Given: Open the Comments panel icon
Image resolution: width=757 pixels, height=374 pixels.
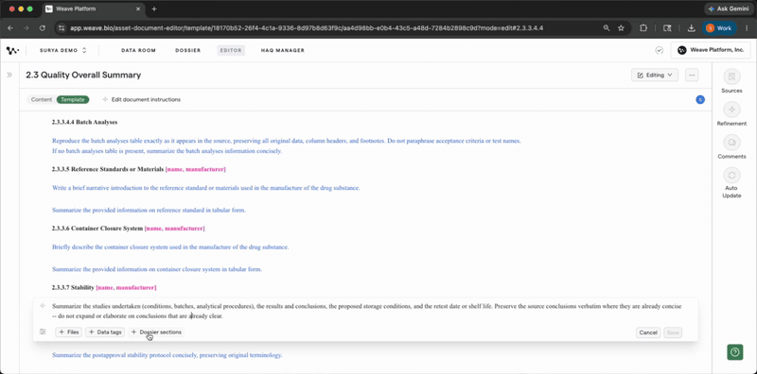Looking at the screenshot, I should pyautogui.click(x=731, y=143).
